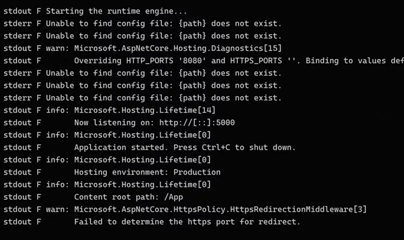Click the 'stdout' label on the first line
Viewport: 404px width, 240px height.
[x=17, y=11]
